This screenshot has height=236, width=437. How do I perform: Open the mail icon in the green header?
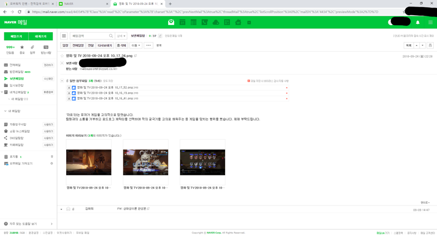[x=171, y=22]
